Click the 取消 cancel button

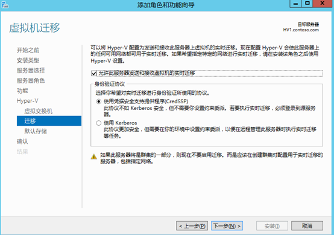[307, 226]
